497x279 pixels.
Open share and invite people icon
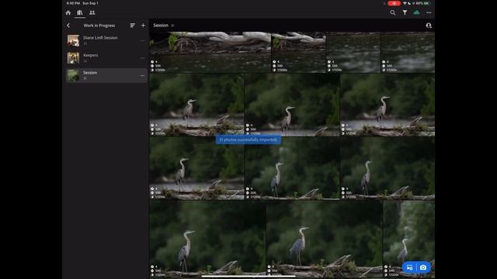click(x=429, y=26)
